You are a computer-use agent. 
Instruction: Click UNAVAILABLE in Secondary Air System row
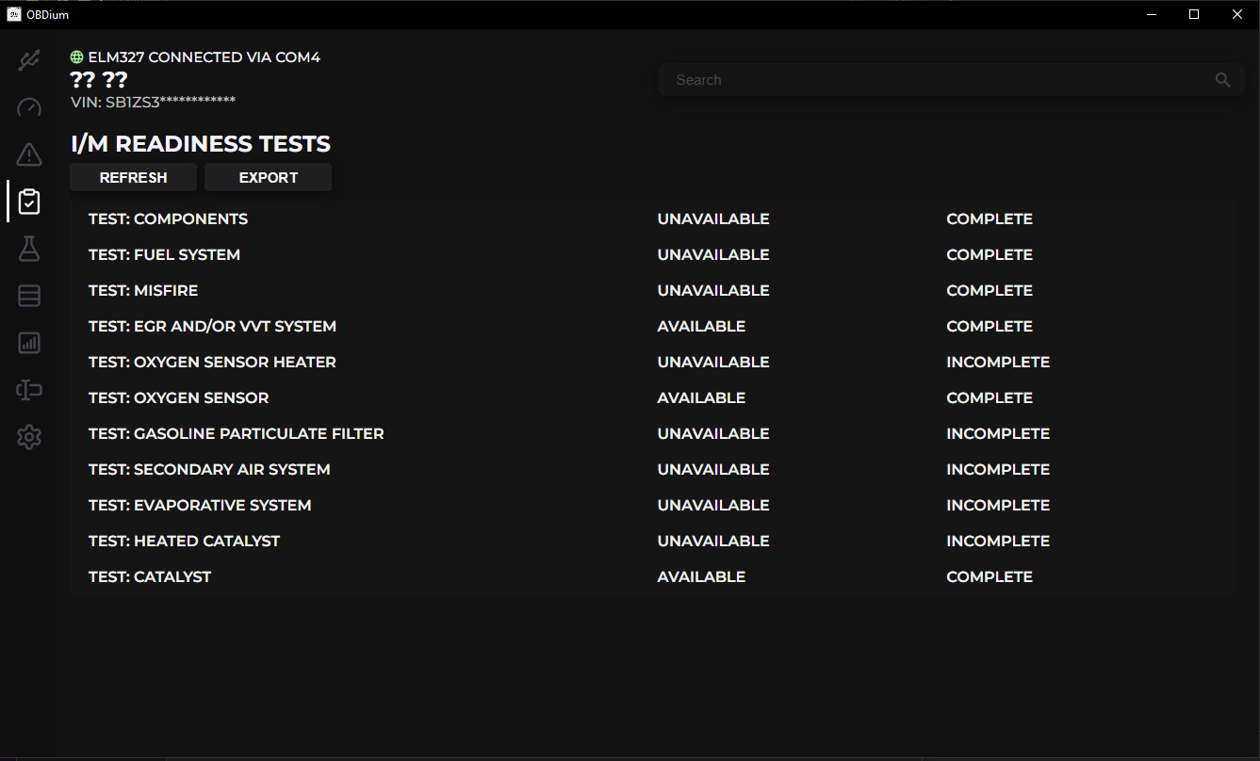coord(713,469)
